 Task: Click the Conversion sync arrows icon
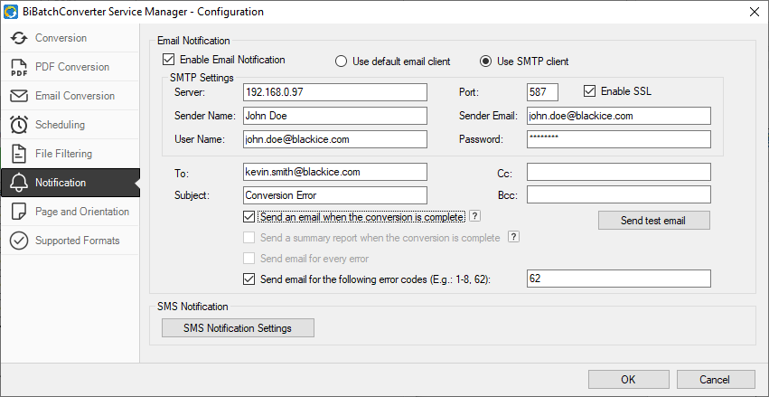(19, 38)
